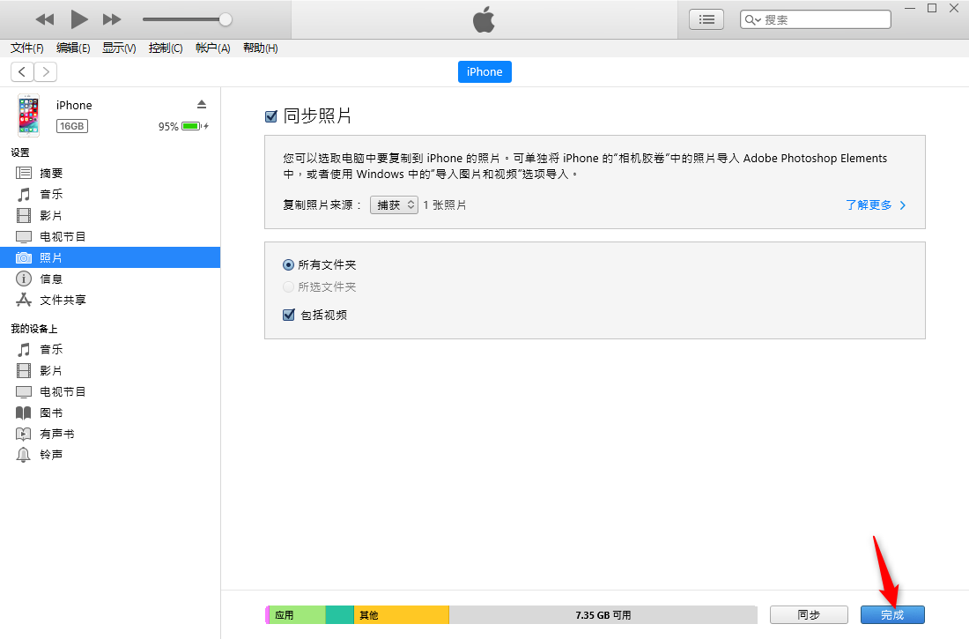Open 文件共享 in the sidebar

click(x=110, y=300)
